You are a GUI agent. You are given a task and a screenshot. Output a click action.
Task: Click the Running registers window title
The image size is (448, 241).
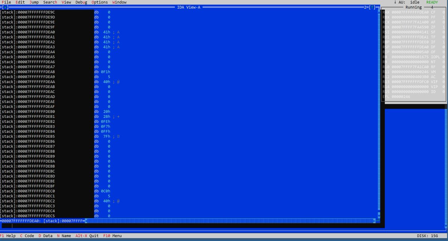click(414, 7)
